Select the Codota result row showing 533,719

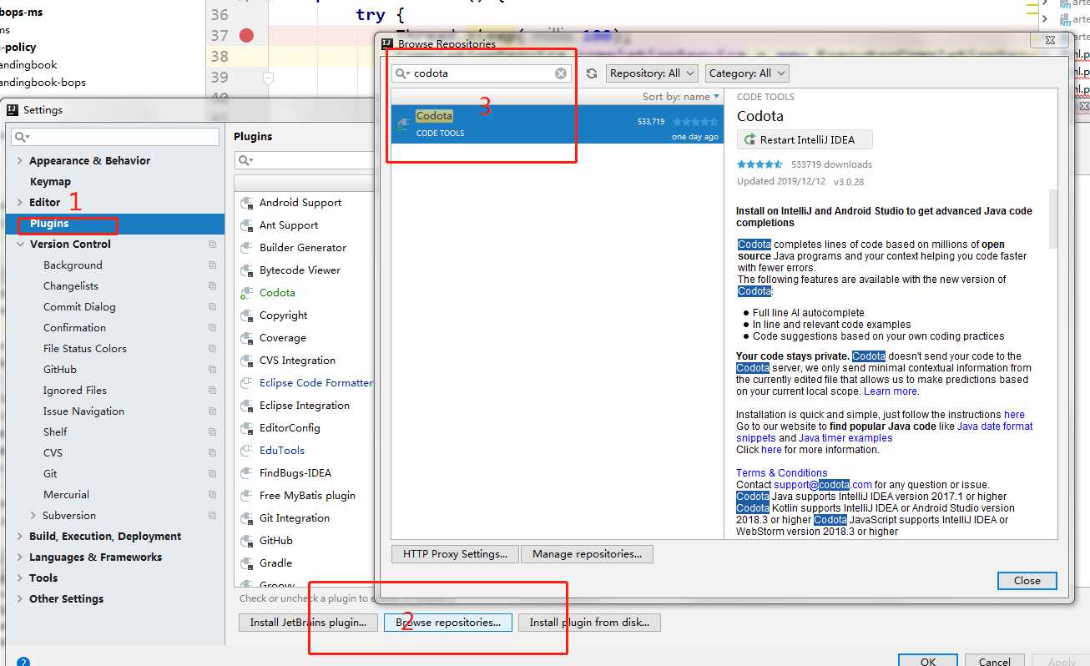point(558,124)
